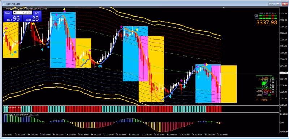Viewport: 289px width, 139px height.
Task: Decrease lot volume with the down arrow
Action: 15,13
